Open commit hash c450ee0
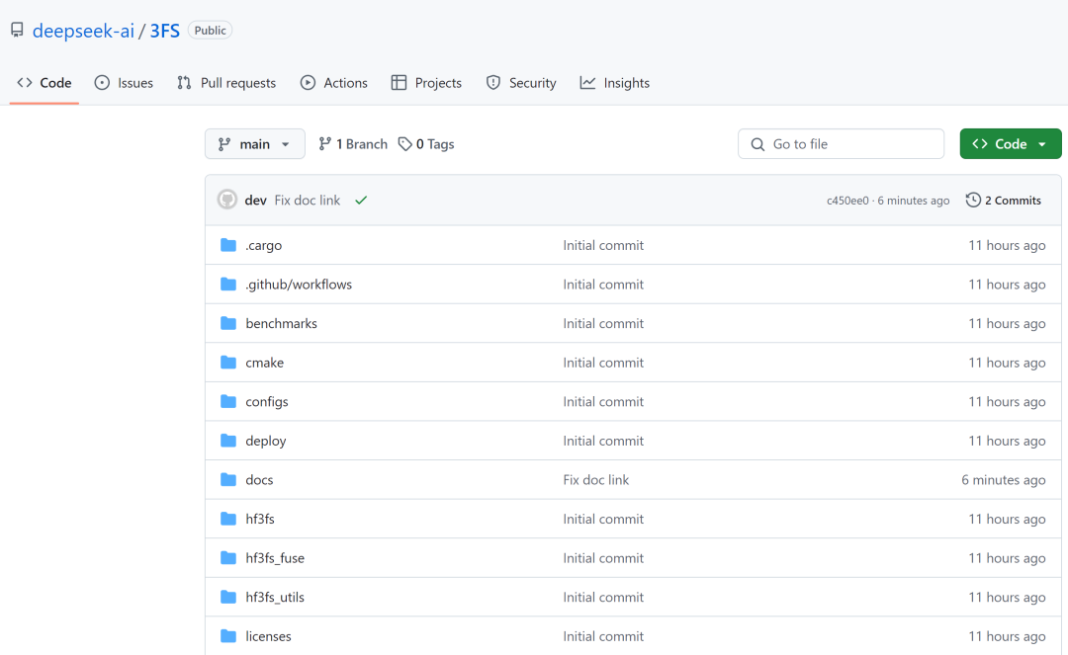Screen dimensions: 1068x655 coord(847,201)
